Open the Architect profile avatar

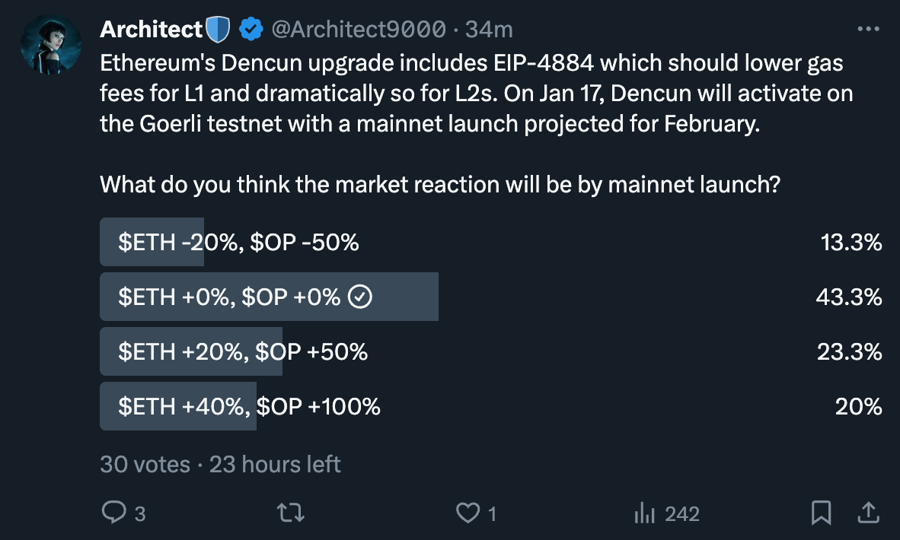tap(51, 44)
